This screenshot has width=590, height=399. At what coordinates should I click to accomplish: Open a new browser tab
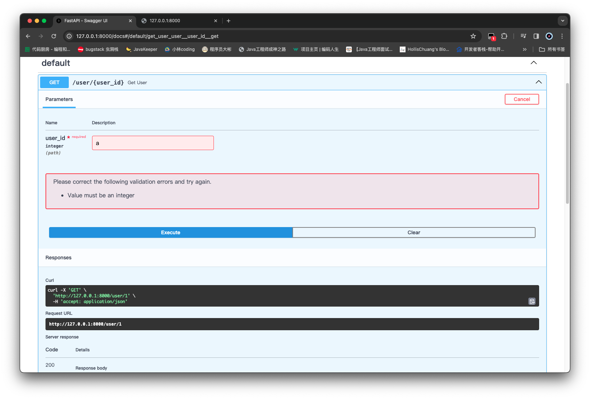pos(229,21)
